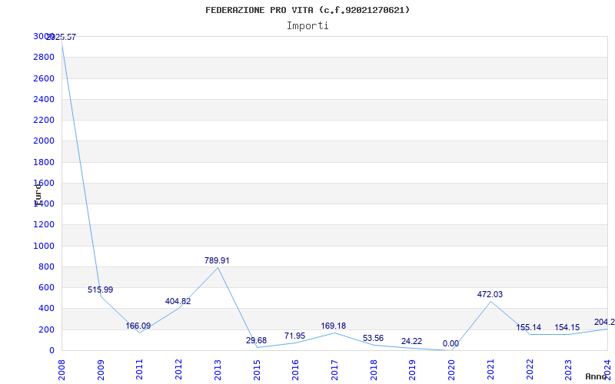This screenshot has width=615, height=384.
Task: Click the 1000 y-axis tick label
Action: [x=44, y=246]
